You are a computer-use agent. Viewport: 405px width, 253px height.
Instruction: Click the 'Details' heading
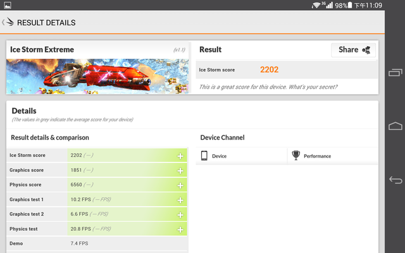[x=24, y=111]
